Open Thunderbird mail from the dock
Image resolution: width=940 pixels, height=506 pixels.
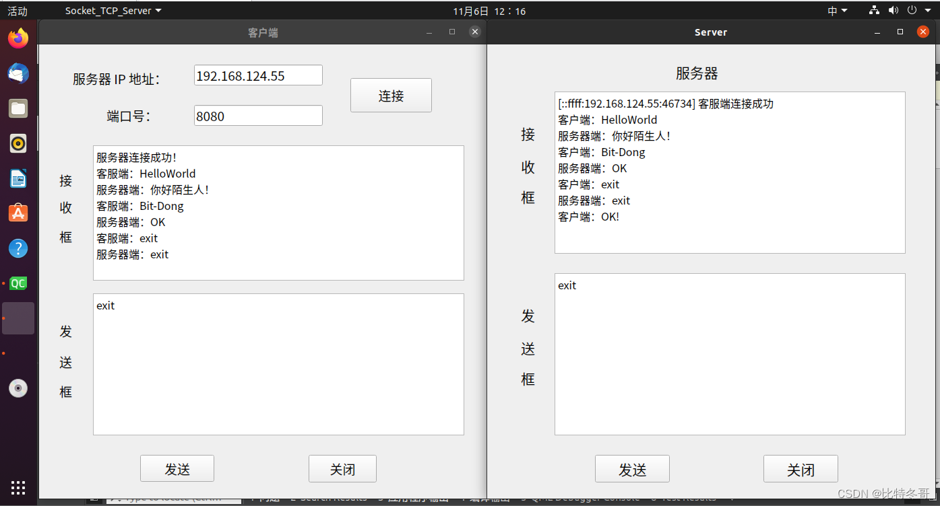pos(18,73)
